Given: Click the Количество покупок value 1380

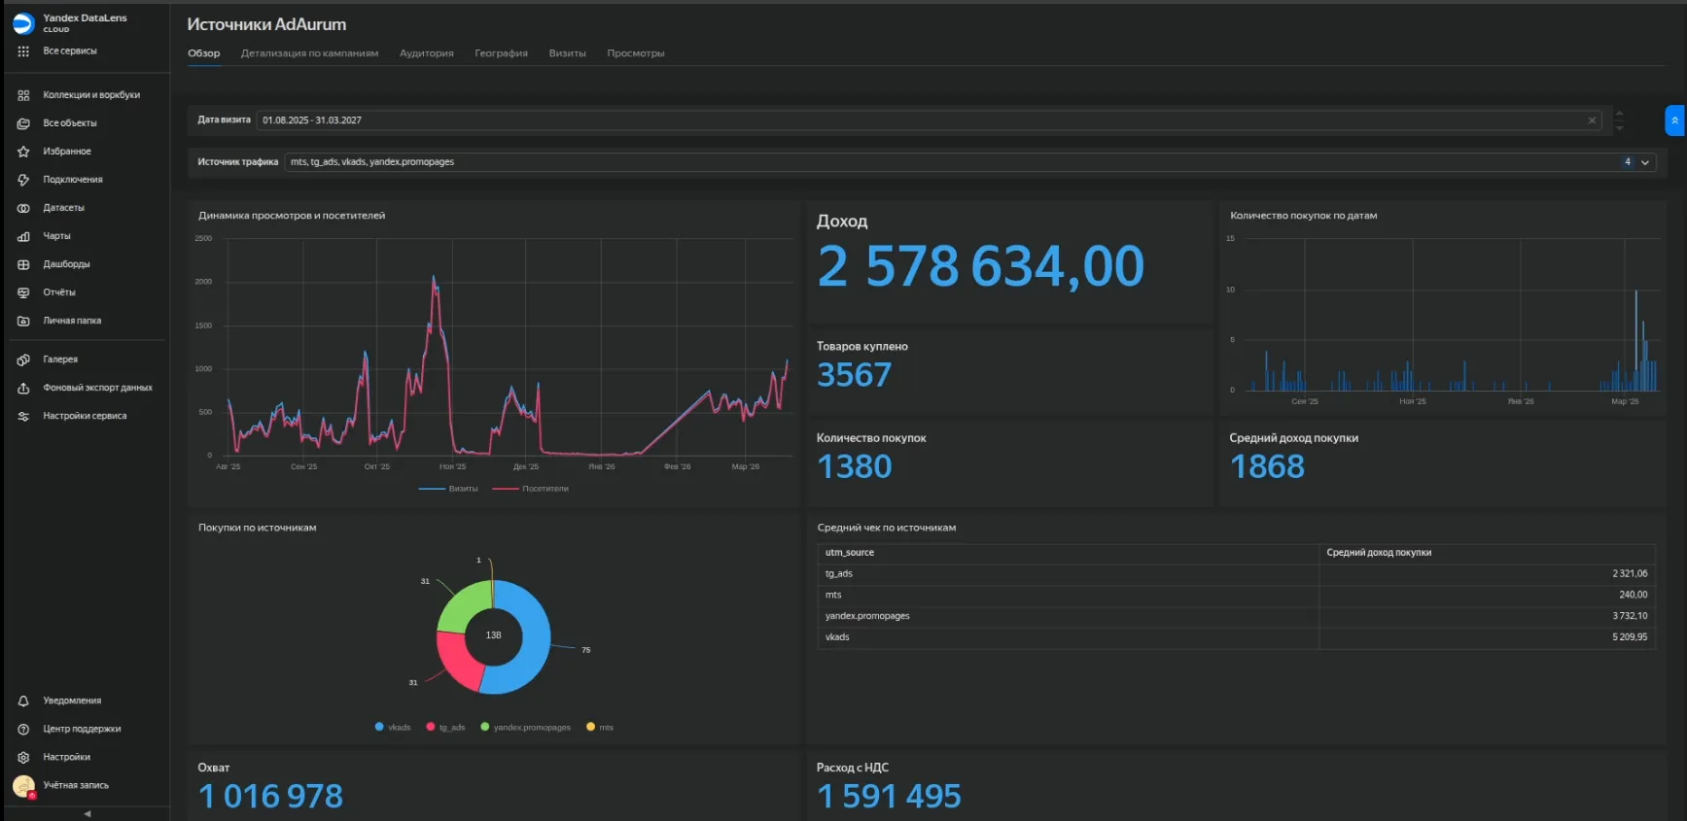Looking at the screenshot, I should coord(854,467).
